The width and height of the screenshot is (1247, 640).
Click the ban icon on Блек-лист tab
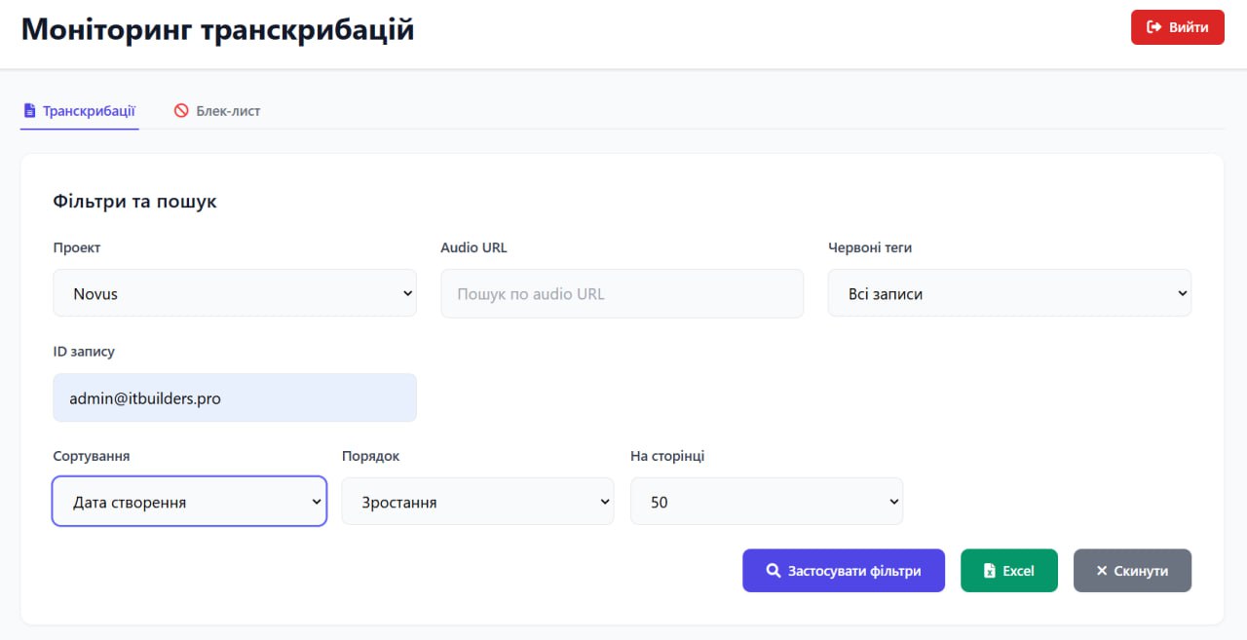pyautogui.click(x=181, y=111)
